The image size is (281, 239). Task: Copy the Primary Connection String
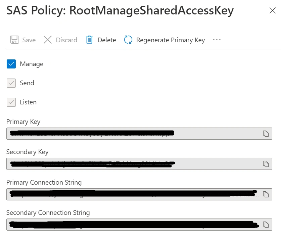[266, 194]
